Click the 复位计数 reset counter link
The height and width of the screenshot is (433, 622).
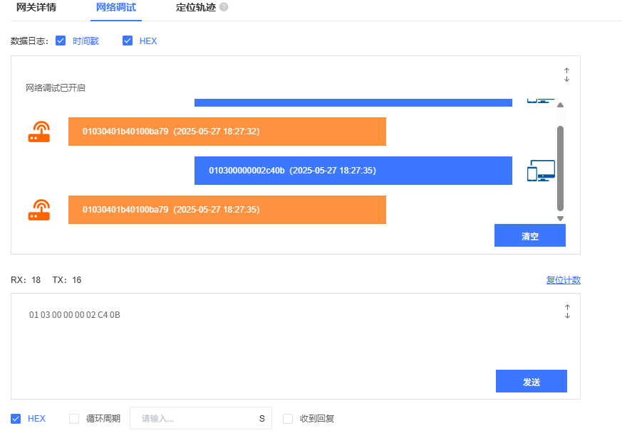click(x=564, y=280)
